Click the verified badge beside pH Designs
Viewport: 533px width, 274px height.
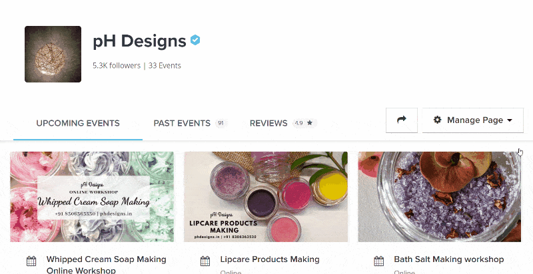pos(195,41)
